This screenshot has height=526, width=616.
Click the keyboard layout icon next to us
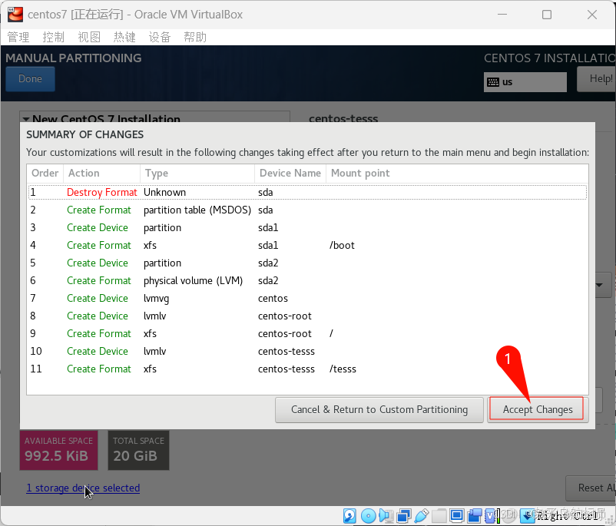(x=493, y=82)
